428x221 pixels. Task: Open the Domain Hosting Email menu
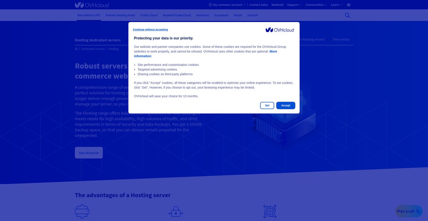pos(120,15)
